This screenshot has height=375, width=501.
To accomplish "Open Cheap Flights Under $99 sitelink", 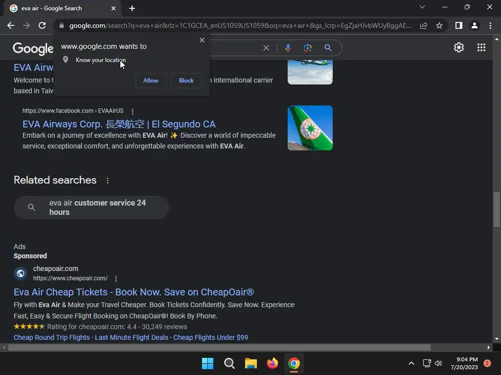I will 210,337.
